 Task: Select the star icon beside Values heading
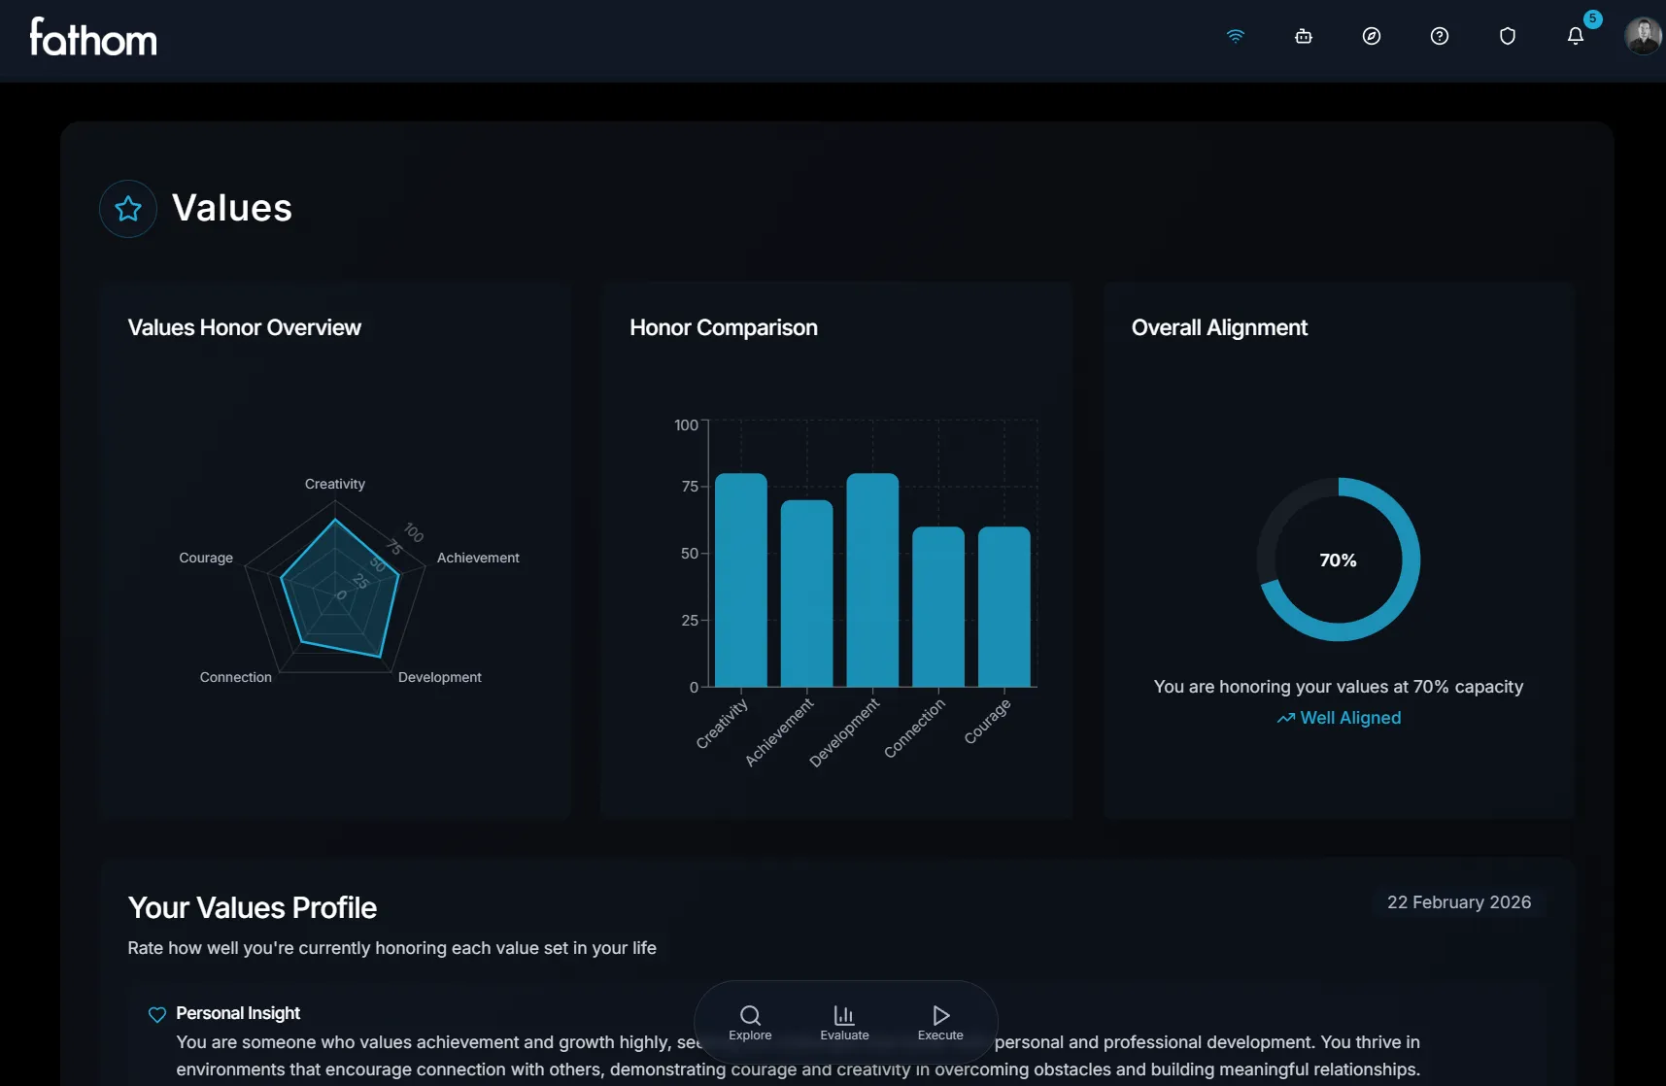(x=127, y=208)
